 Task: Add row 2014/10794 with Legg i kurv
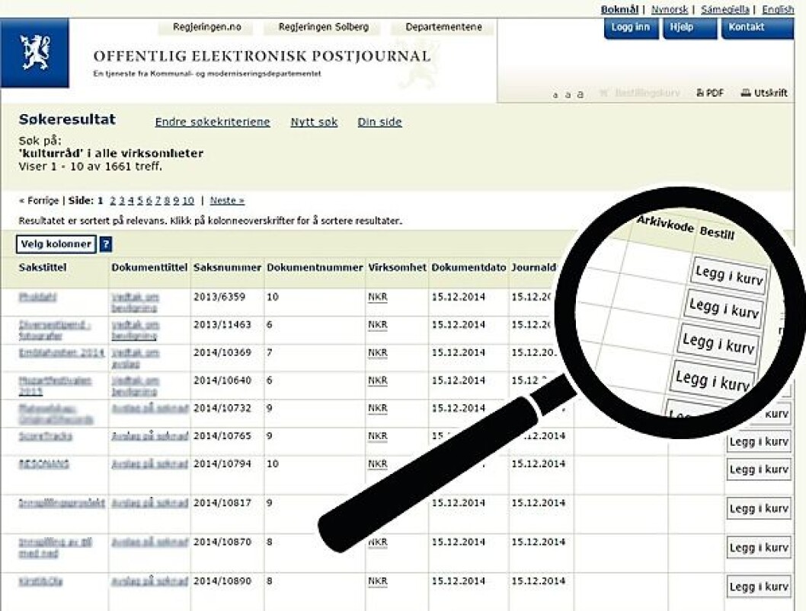tap(759, 469)
